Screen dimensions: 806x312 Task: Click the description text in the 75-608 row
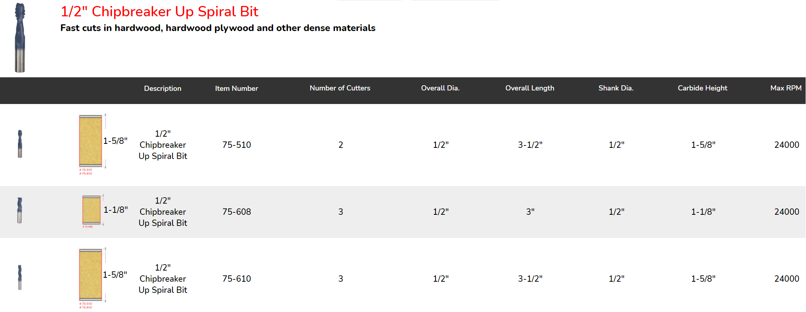(x=163, y=212)
